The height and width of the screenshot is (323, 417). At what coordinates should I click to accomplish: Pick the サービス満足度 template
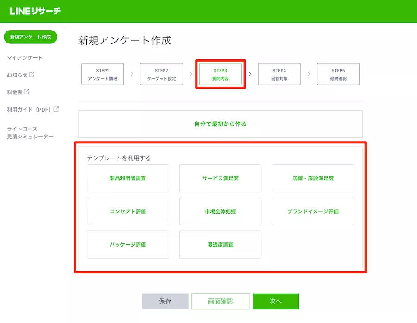click(220, 178)
